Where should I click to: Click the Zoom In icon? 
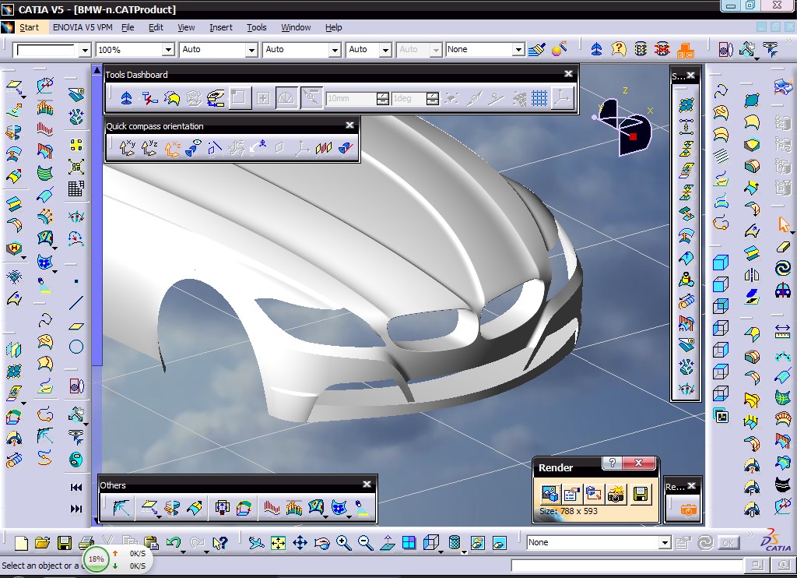point(343,543)
